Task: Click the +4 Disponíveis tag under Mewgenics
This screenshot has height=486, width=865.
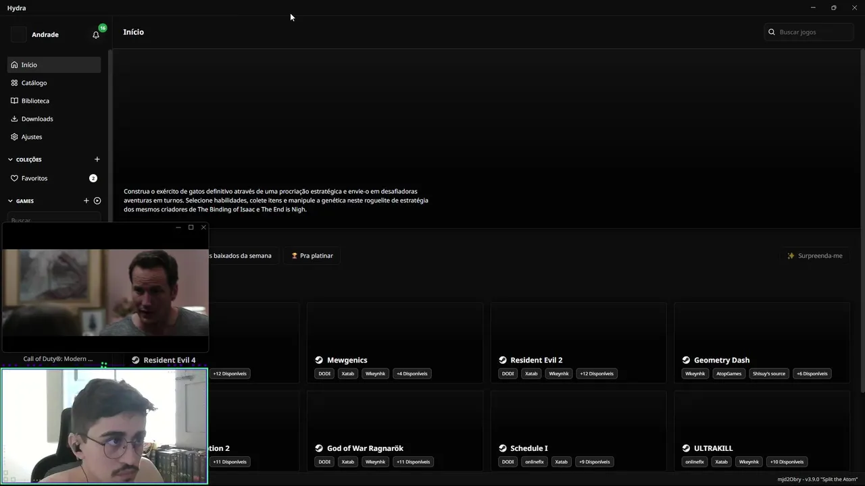Action: [412, 373]
